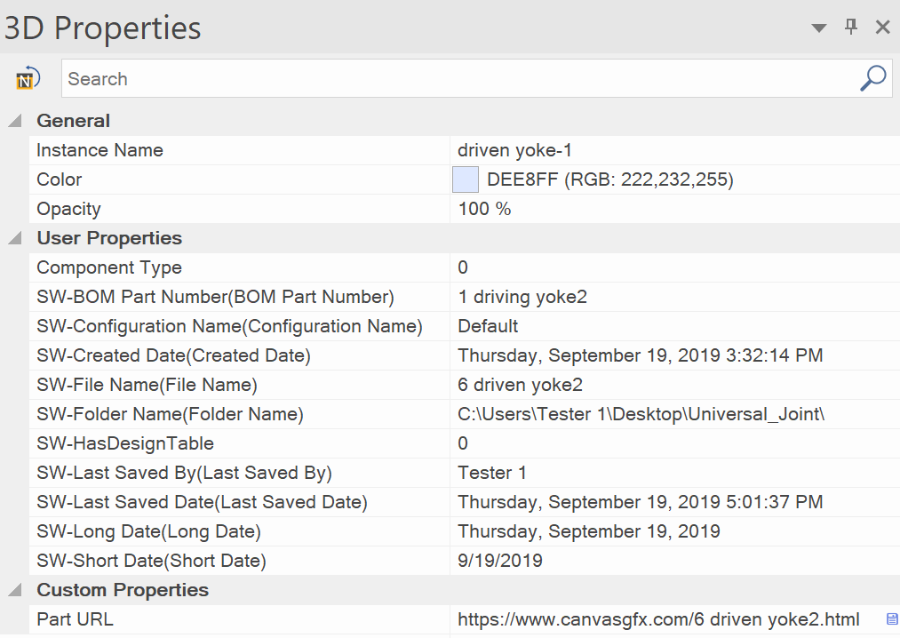Click the Opacity 100 % value

[484, 209]
